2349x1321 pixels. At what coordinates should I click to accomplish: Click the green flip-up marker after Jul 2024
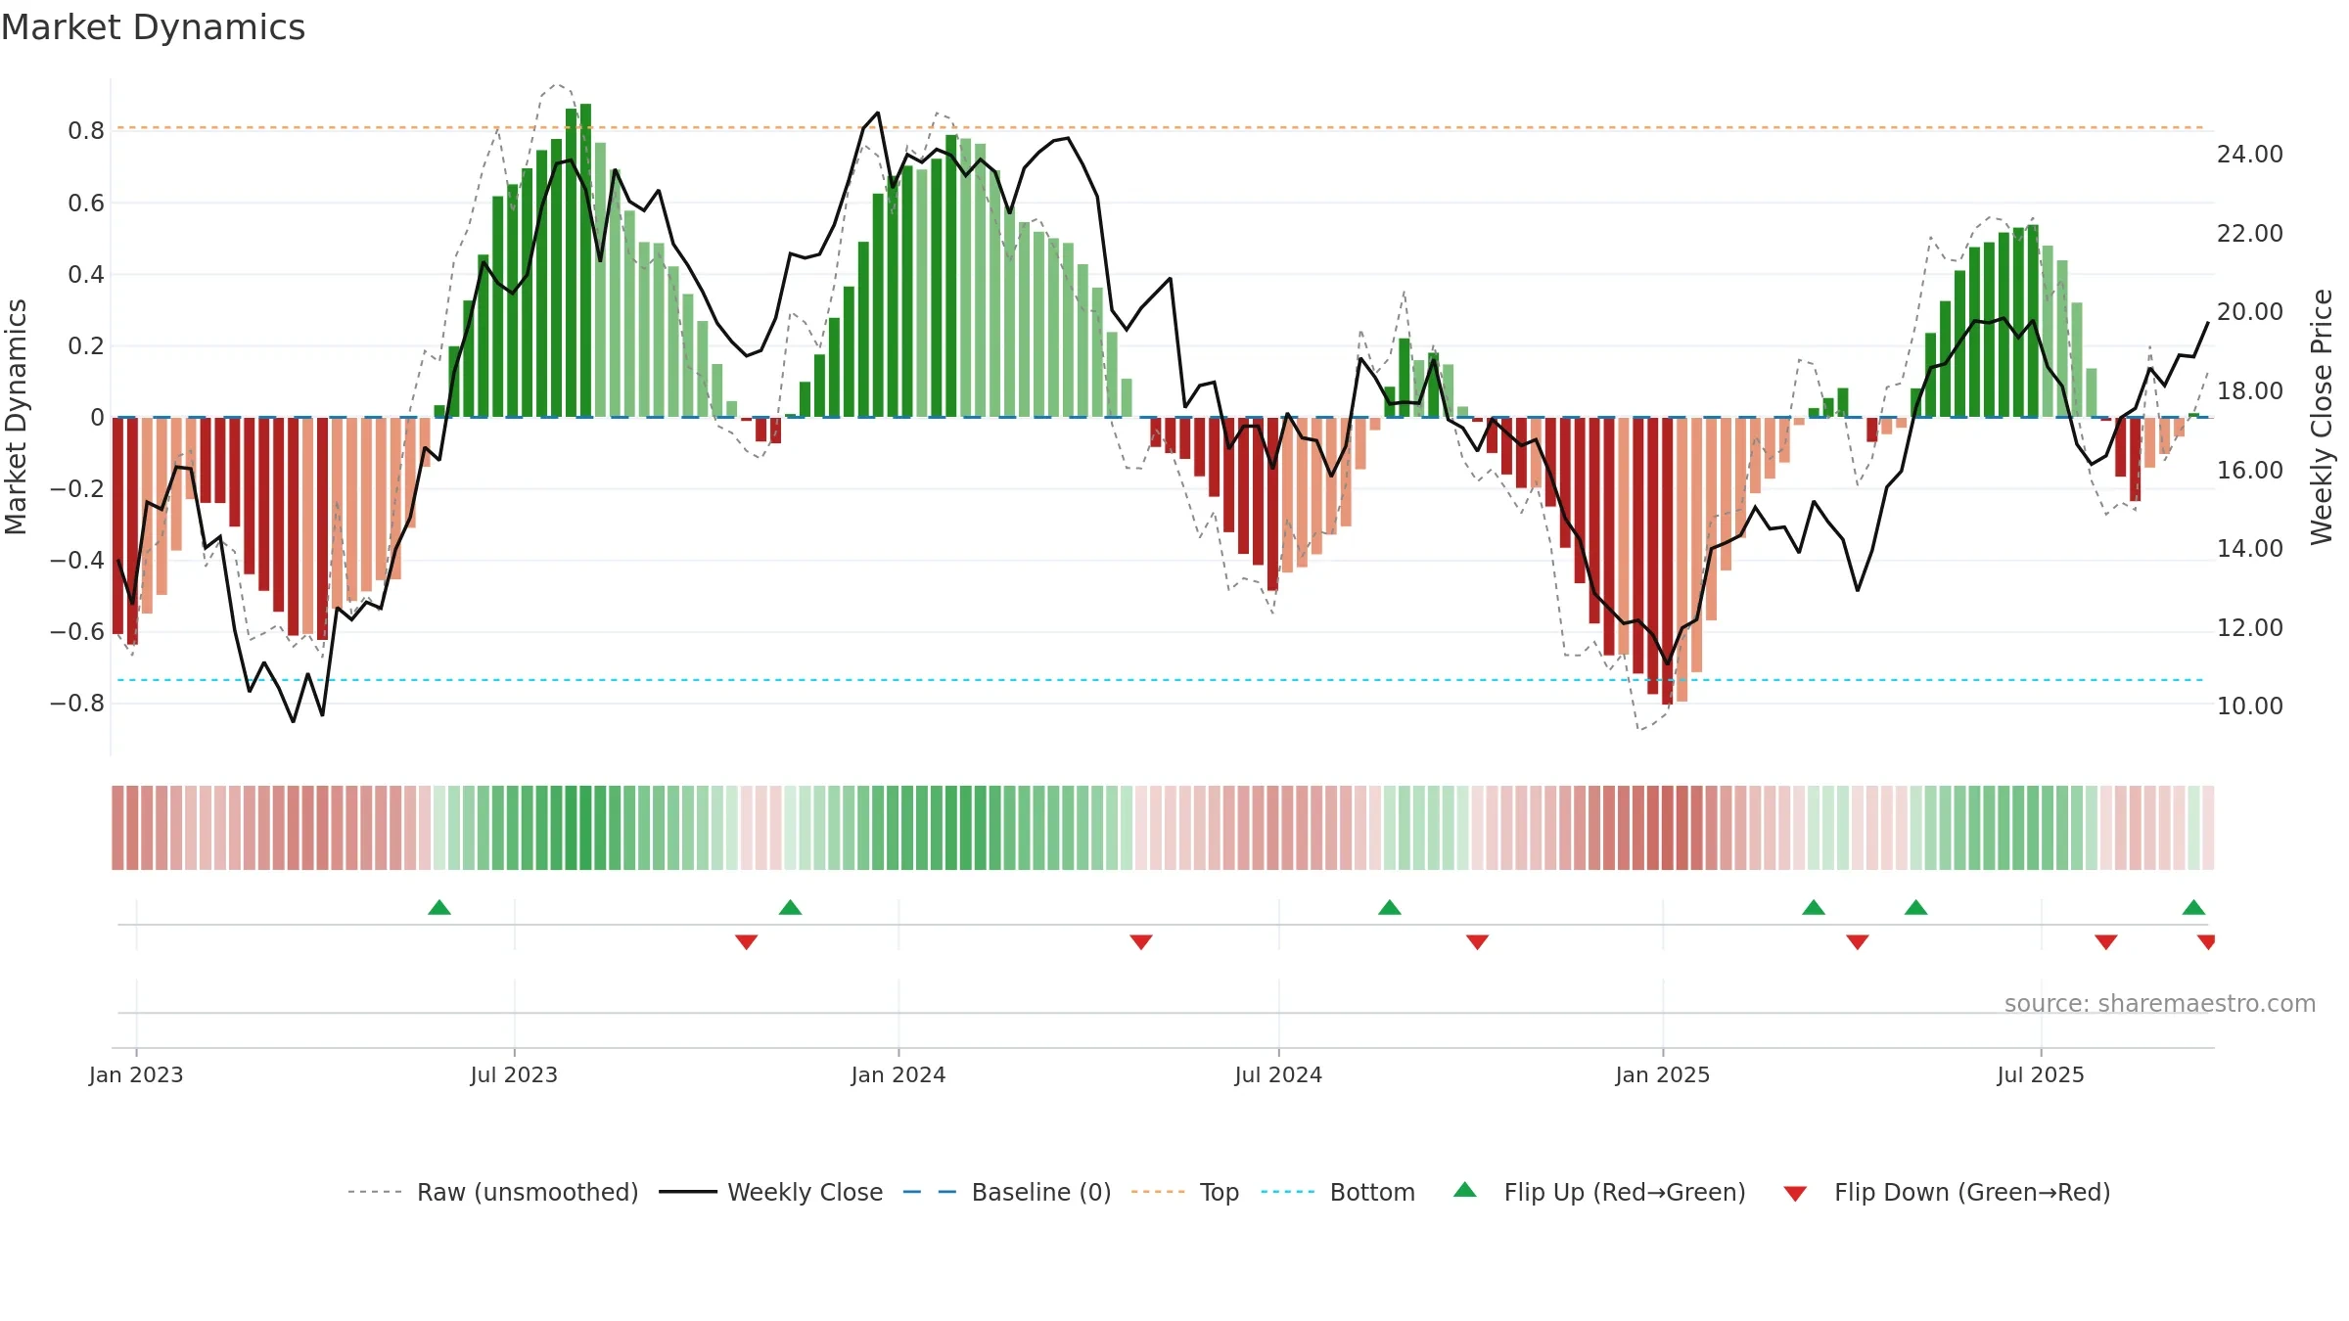click(x=1390, y=907)
